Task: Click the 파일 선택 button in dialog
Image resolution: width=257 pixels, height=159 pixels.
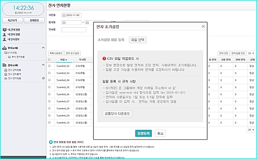Action: (x=137, y=40)
